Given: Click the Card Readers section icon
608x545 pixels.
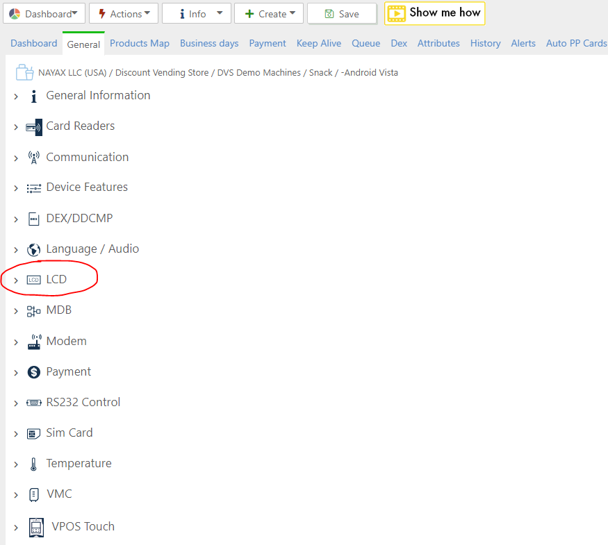Looking at the screenshot, I should click(x=33, y=127).
